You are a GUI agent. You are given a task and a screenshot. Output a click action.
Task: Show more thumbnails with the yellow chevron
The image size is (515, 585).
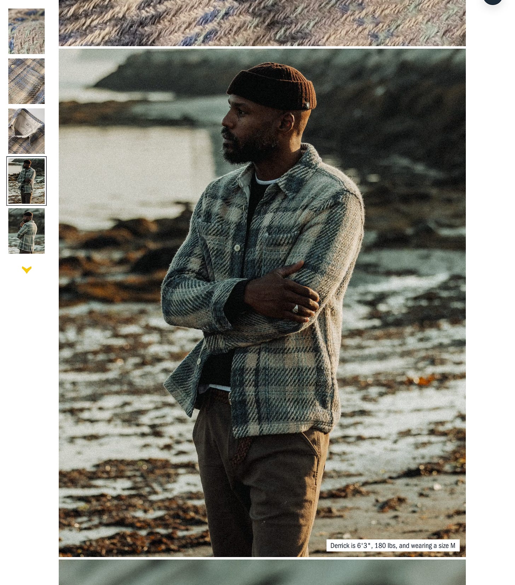[27, 270]
